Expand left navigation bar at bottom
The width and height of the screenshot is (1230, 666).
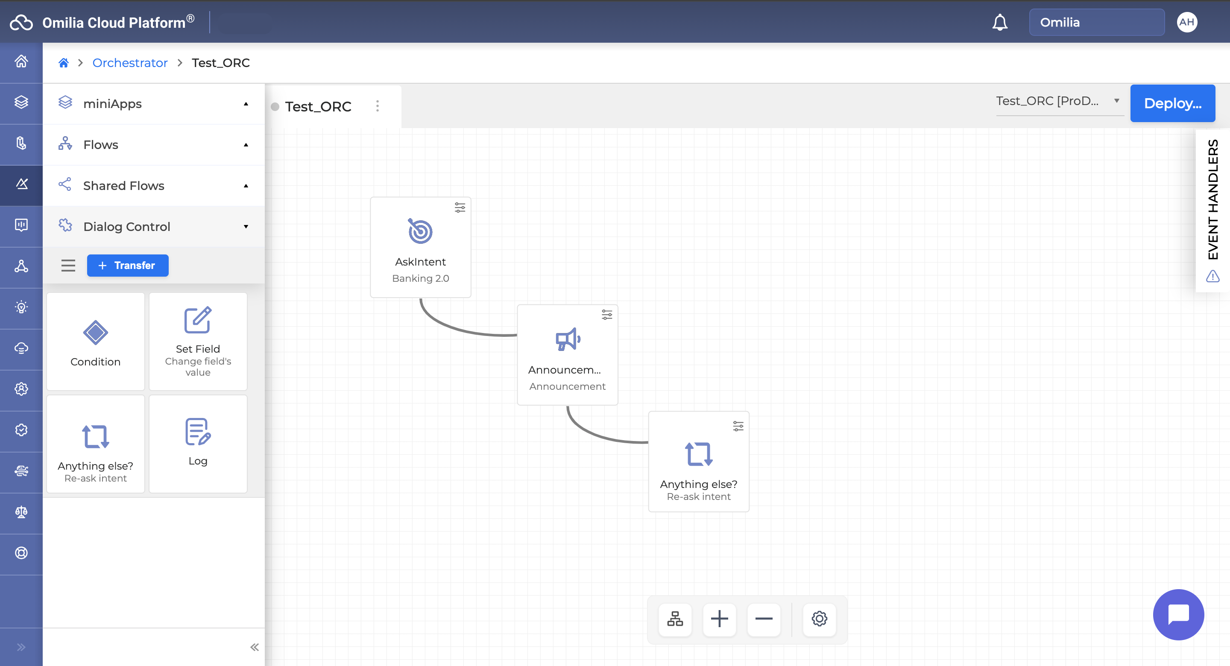[21, 647]
